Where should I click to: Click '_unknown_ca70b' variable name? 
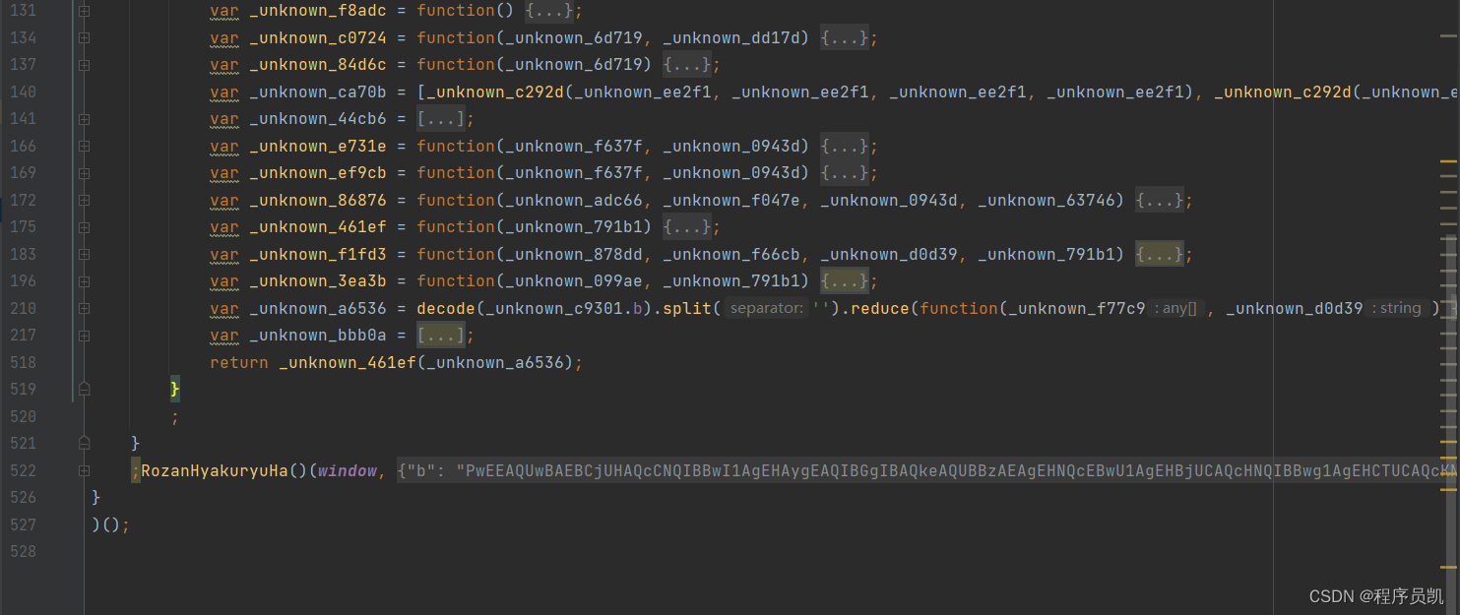coord(318,92)
